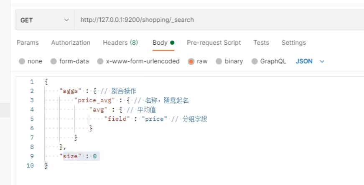Screen dimensions: 364x185
Task: Open the Tests tab
Action: (261, 43)
